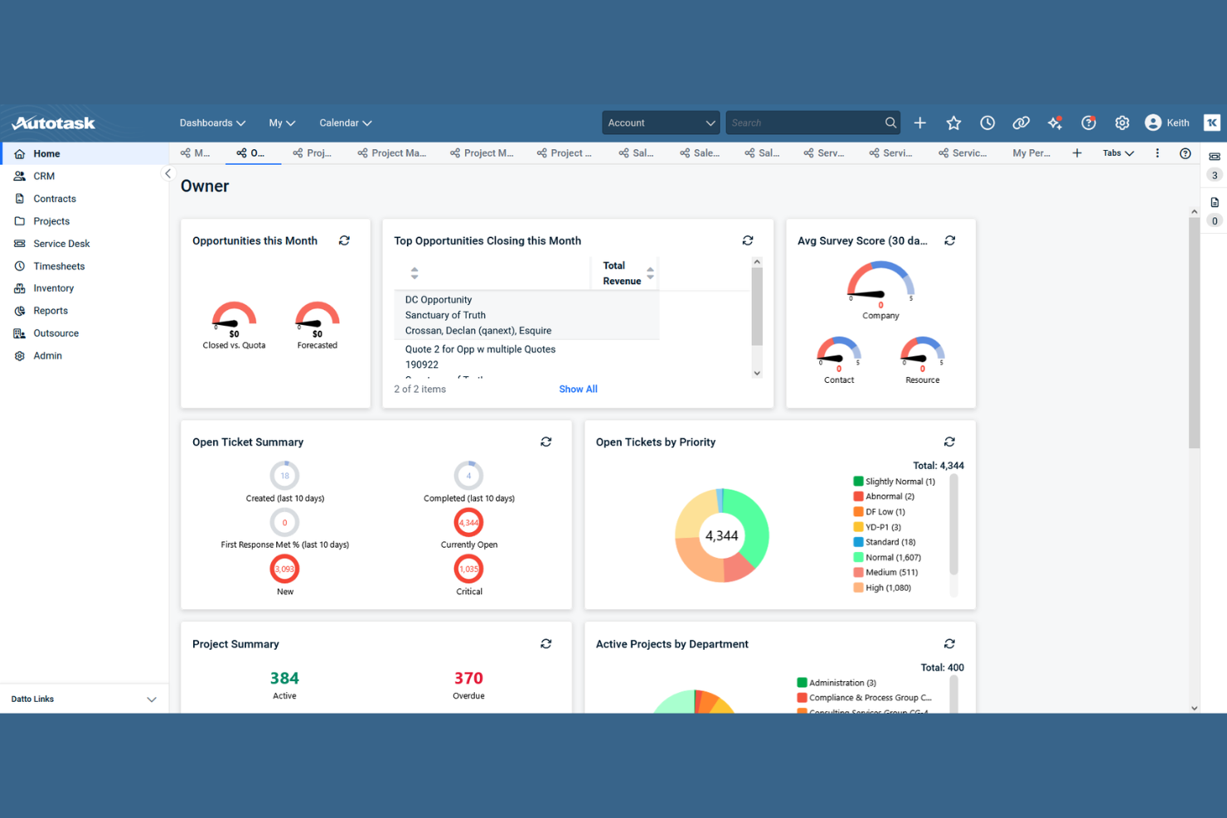Click the New 3,093 ticket gauge
Image resolution: width=1227 pixels, height=818 pixels.
click(x=284, y=569)
